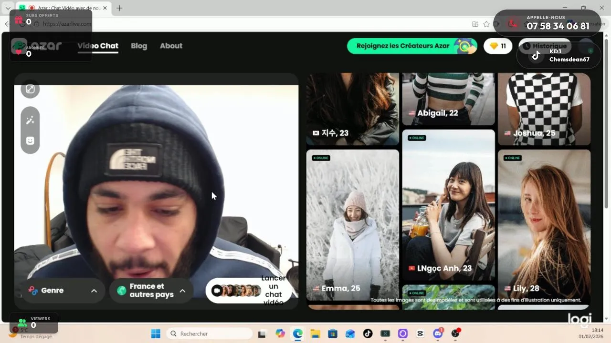The width and height of the screenshot is (611, 343).
Task: Open the terminal-style app in the taskbar
Action: click(x=385, y=334)
